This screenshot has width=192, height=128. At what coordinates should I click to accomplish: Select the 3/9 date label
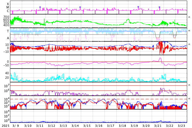pyautogui.click(x=16, y=126)
